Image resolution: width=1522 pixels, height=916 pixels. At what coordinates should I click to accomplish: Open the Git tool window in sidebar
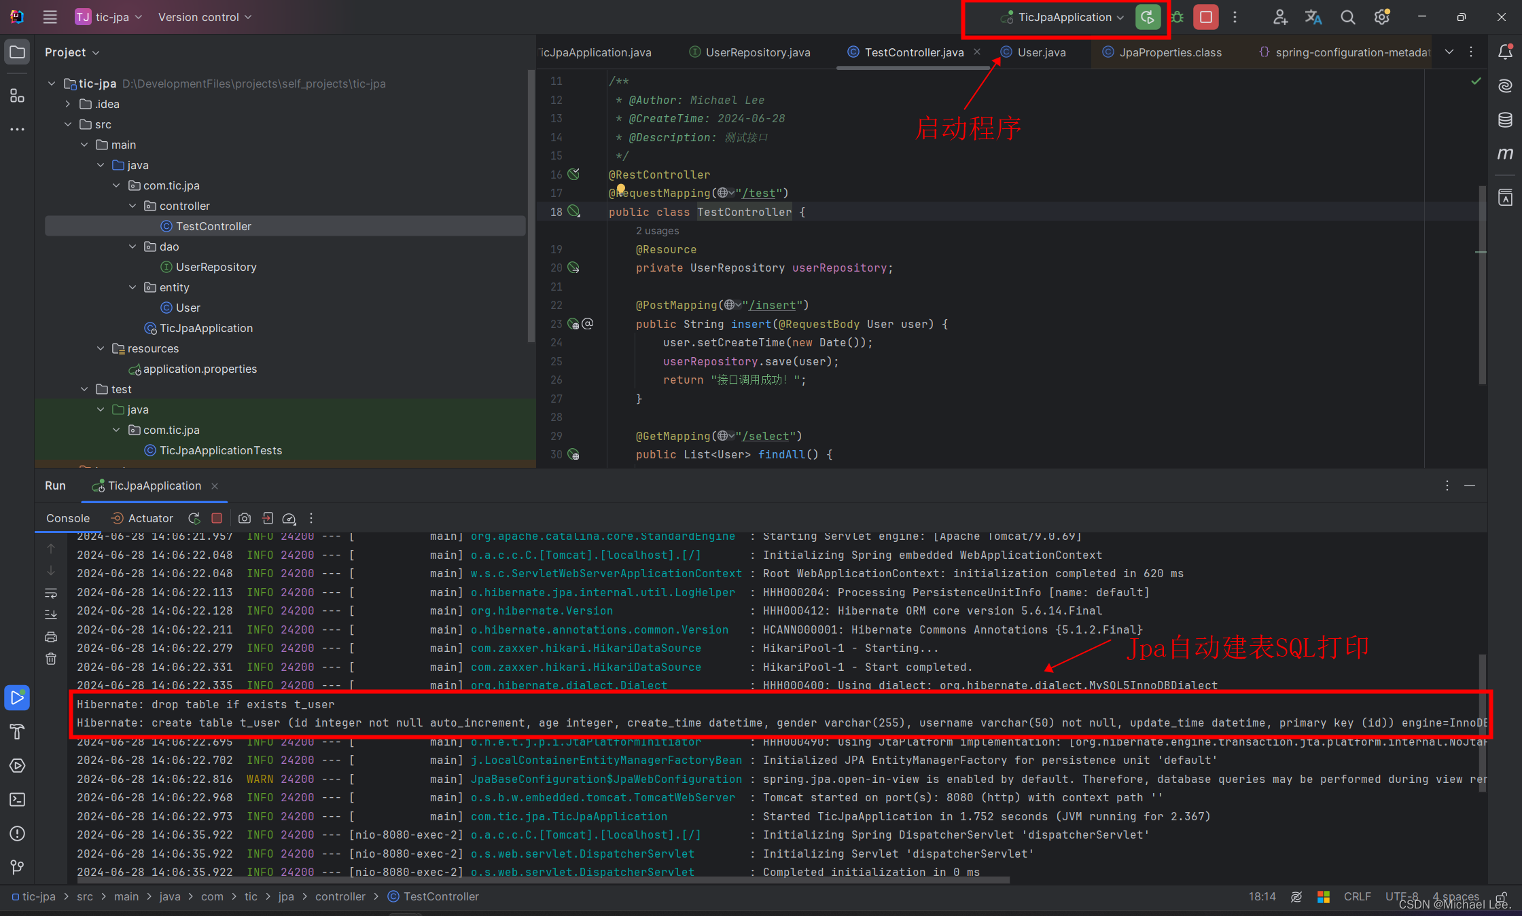(18, 867)
